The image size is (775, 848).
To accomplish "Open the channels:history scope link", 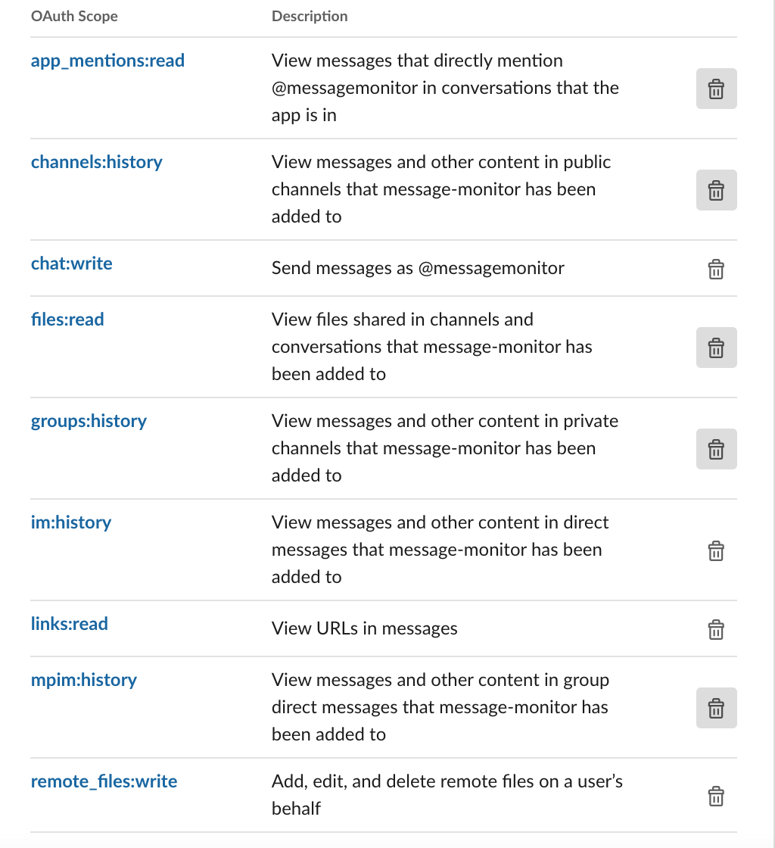I will point(96,162).
